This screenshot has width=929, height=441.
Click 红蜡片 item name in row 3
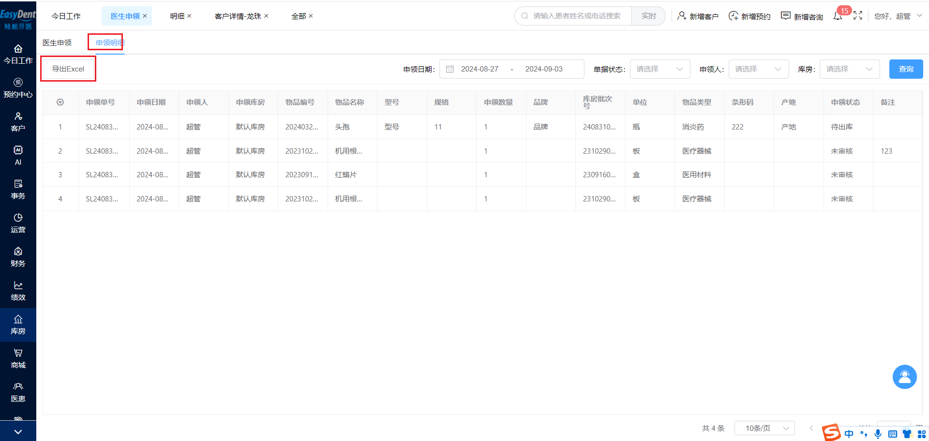click(x=345, y=175)
